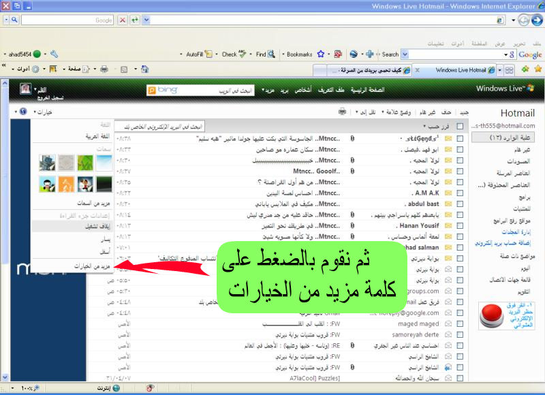This screenshot has width=545, height=395.
Task: Click إدارة المجلدات manage folders link
Action: [516, 232]
